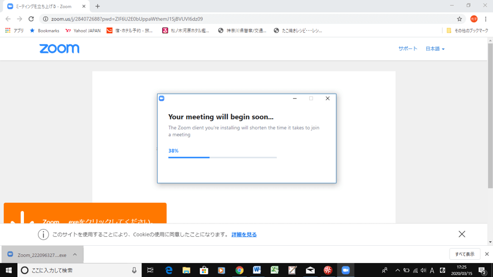Open the Bookmarks folder bookmark
Screen dimensions: 493x277
(45, 31)
